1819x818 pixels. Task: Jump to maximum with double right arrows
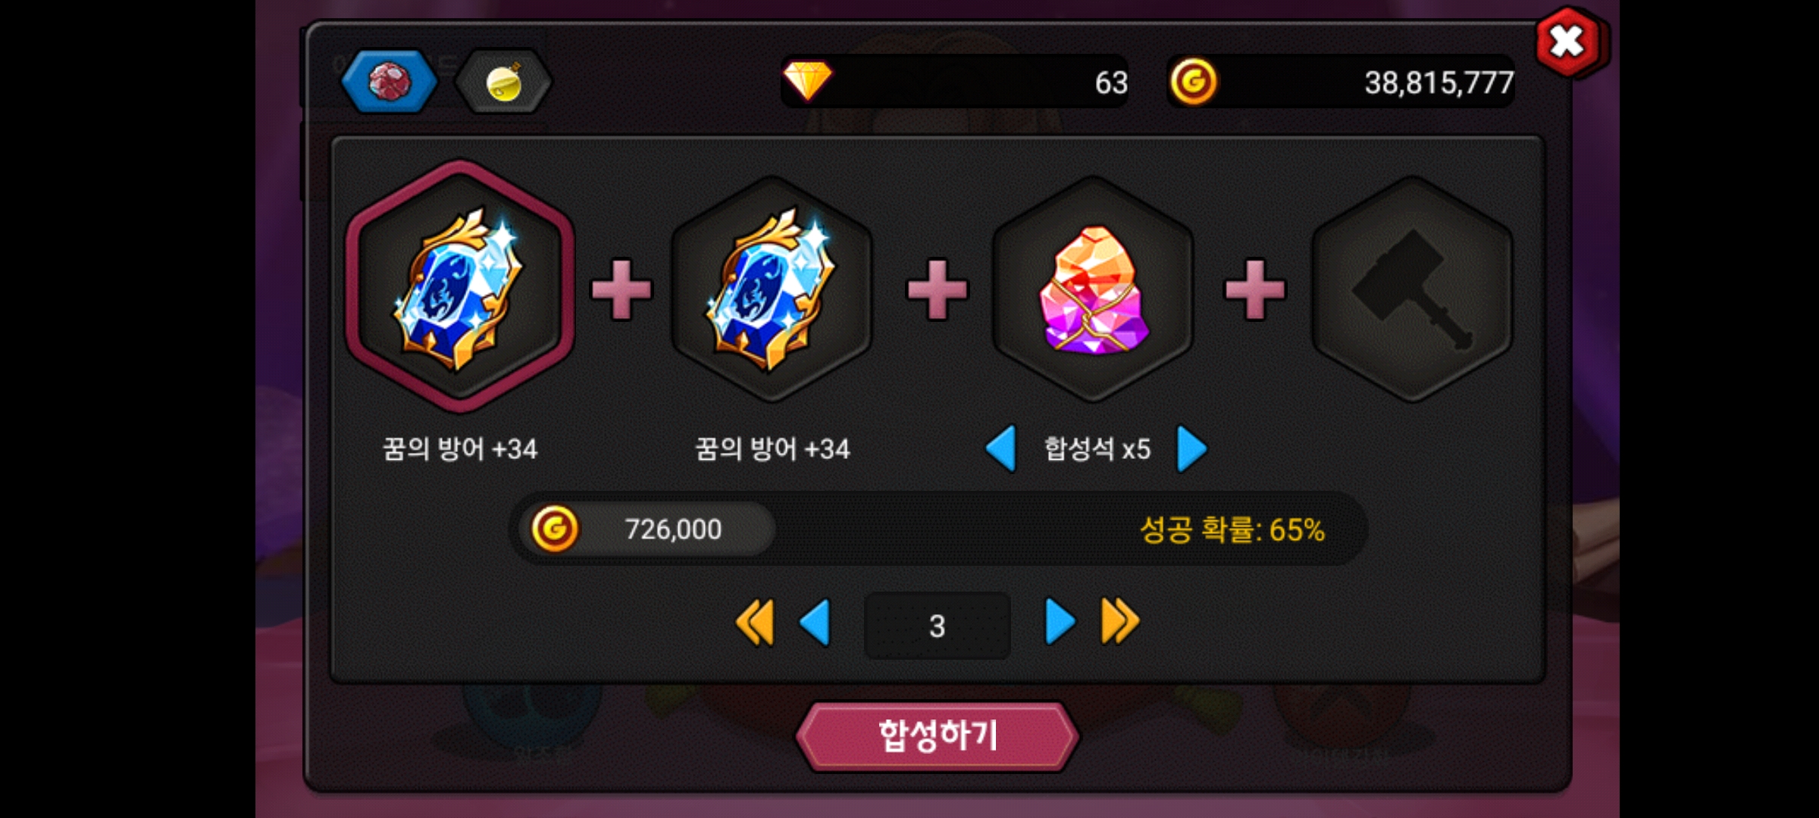pyautogui.click(x=1120, y=623)
